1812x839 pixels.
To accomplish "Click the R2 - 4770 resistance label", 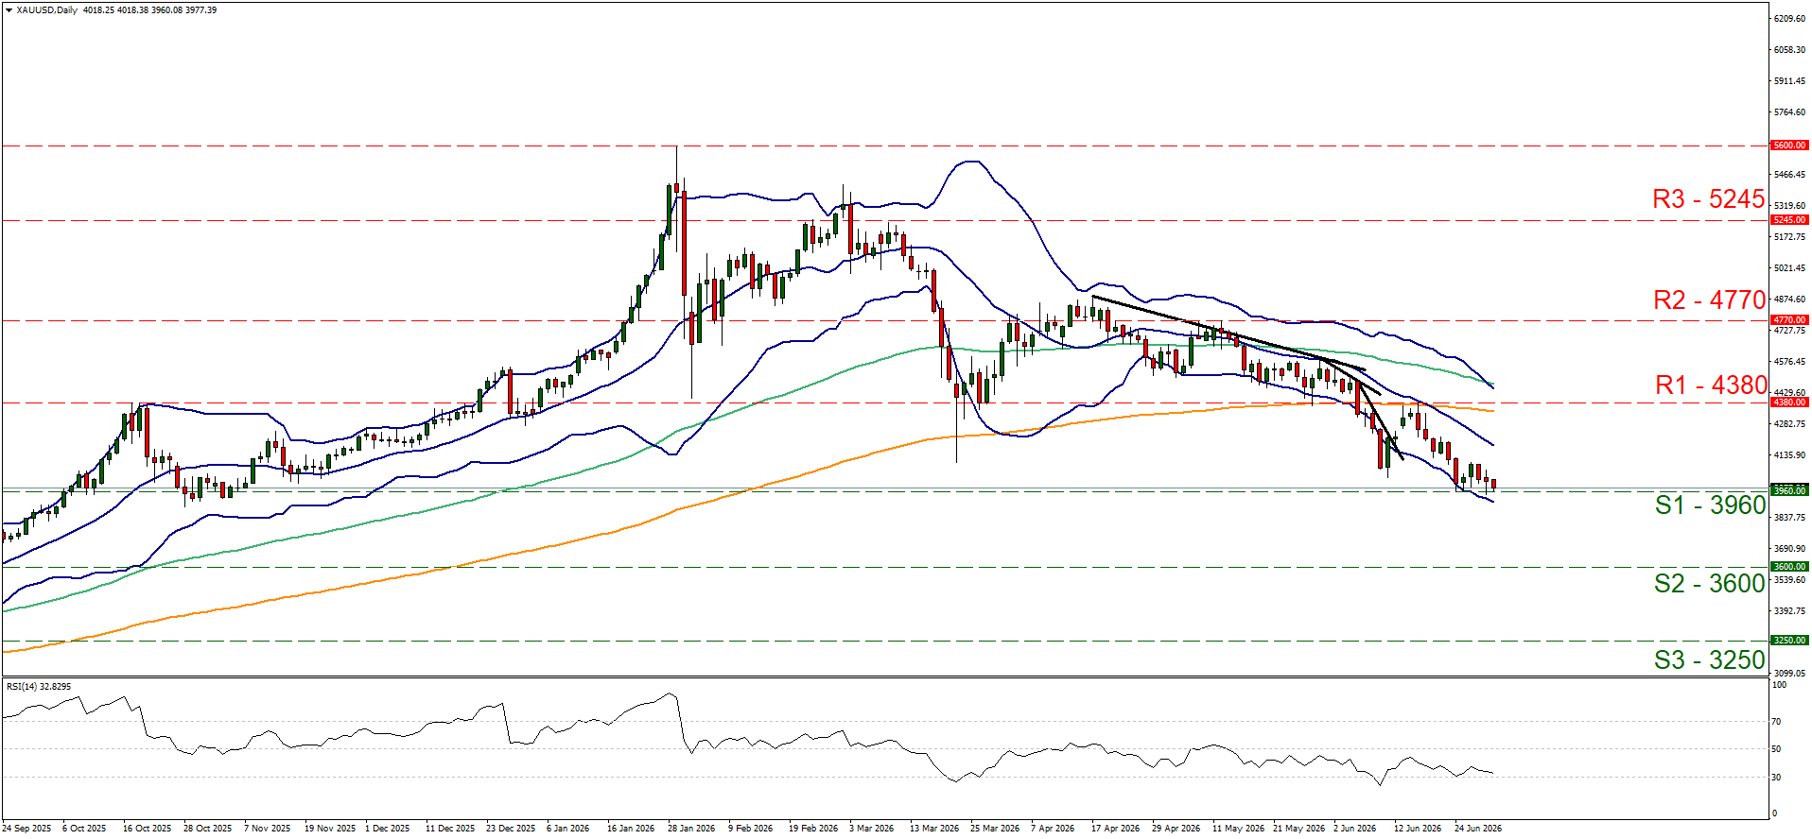I will pos(1709,300).
